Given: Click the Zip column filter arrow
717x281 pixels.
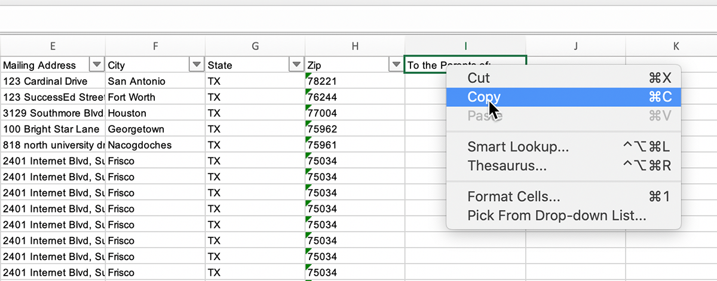Looking at the screenshot, I should [396, 65].
